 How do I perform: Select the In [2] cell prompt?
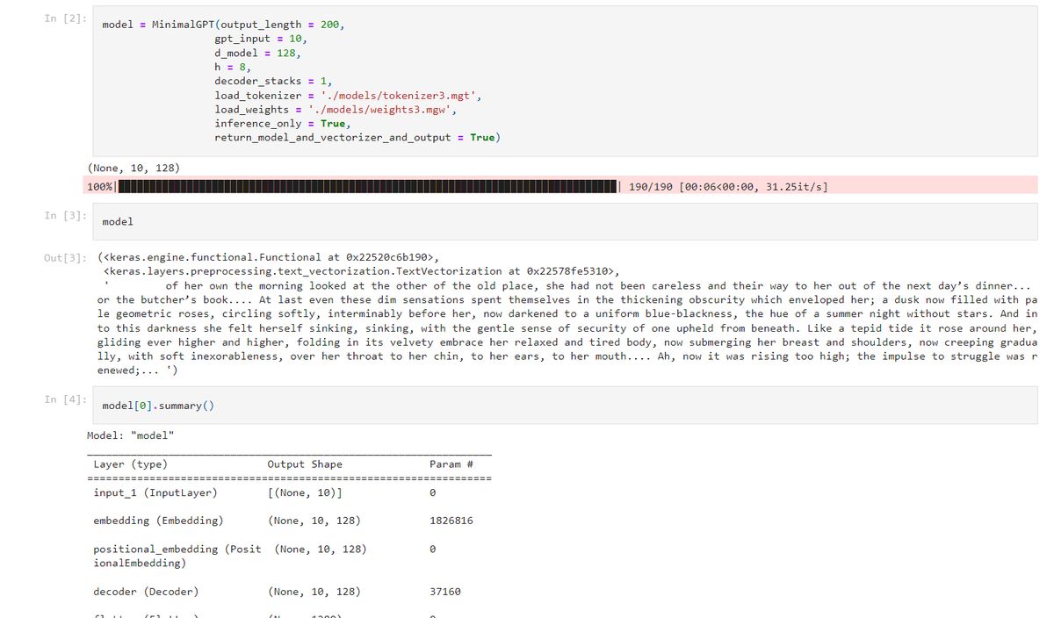[64, 19]
